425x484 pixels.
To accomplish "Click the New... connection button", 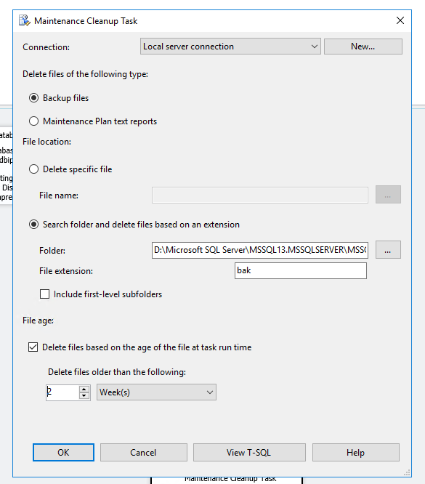I will point(363,47).
